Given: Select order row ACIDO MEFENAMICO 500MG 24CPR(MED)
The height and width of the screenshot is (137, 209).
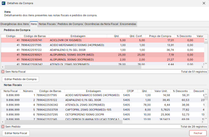Looking at the screenshot, I should coord(102,45).
